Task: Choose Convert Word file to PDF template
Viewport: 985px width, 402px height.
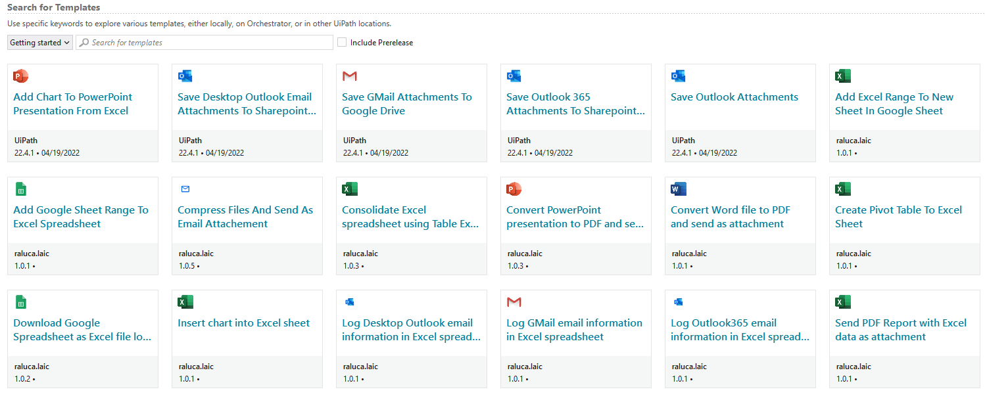Action: (731, 217)
